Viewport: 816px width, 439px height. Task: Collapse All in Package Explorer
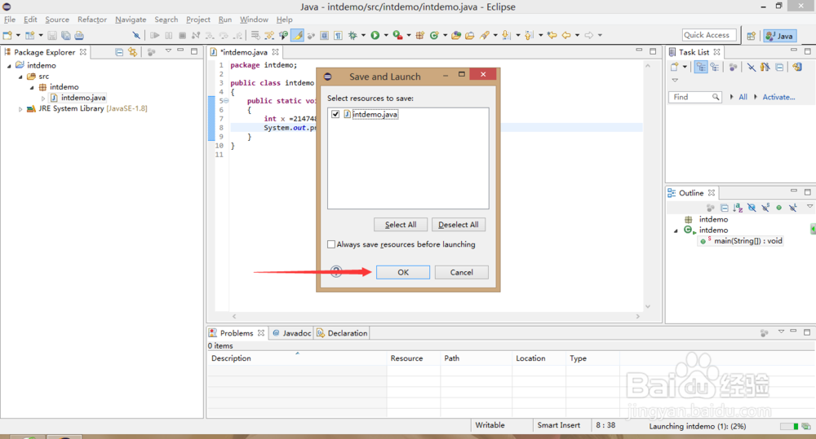coord(119,52)
